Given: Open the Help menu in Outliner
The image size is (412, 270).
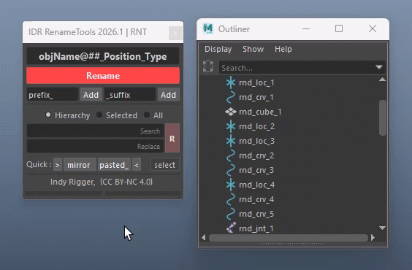Looking at the screenshot, I should pyautogui.click(x=283, y=49).
